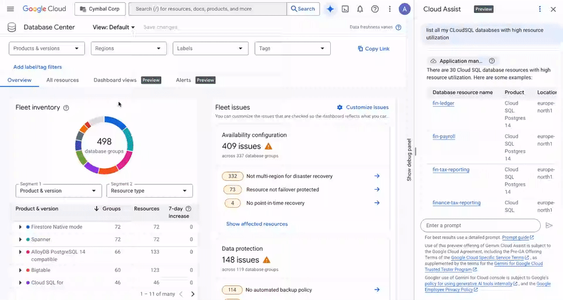563x300 pixels.
Task: Go to previous page of inventory table
Action: coord(181,294)
